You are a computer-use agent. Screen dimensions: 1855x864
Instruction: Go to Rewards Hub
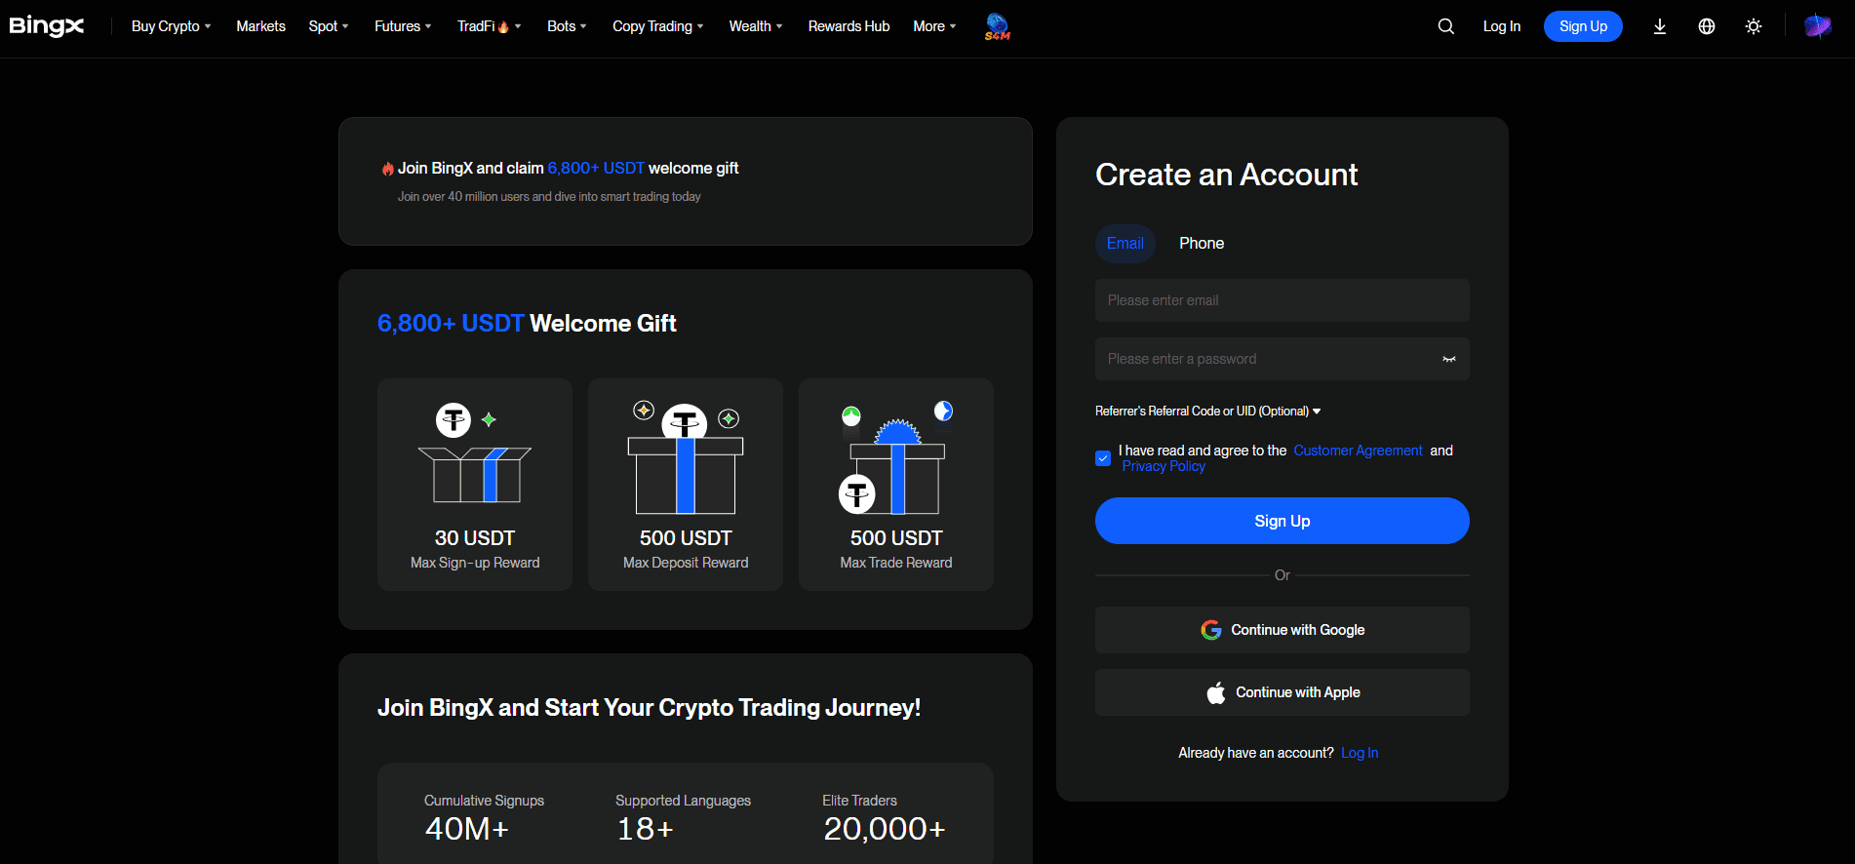tap(849, 26)
